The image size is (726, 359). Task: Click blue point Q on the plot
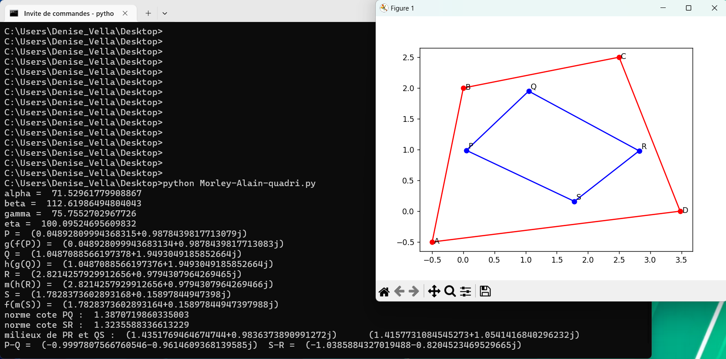[529, 92]
